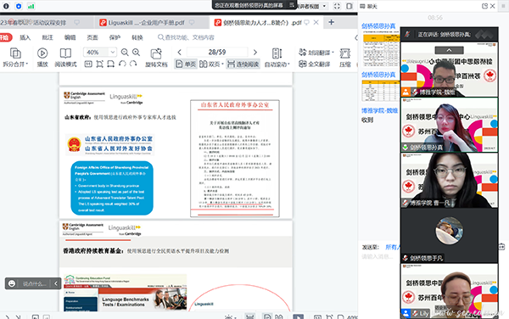Go to next page arrow

click(255, 52)
